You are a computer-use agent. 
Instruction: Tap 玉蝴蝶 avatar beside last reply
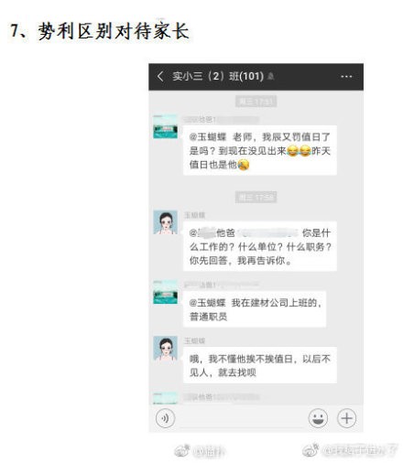click(165, 348)
